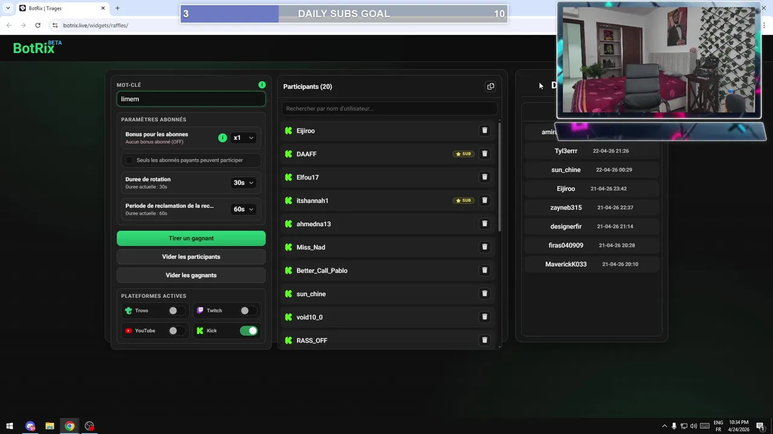The width and height of the screenshot is (773, 434).
Task: Click the 'Vider les gagnants' button
Action: (x=191, y=275)
